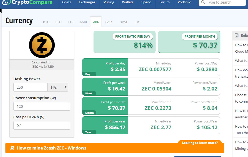Click the CryptoCompare logo
Screen dimensions: 248x157
[x=28, y=3]
